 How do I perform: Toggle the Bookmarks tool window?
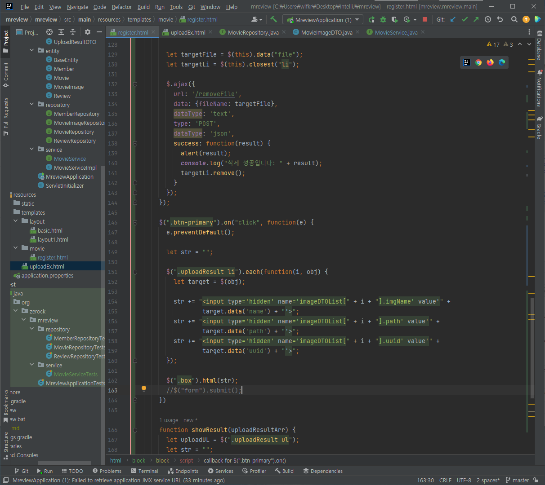click(6, 406)
